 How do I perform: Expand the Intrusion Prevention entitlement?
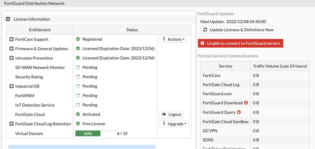coord(11,58)
